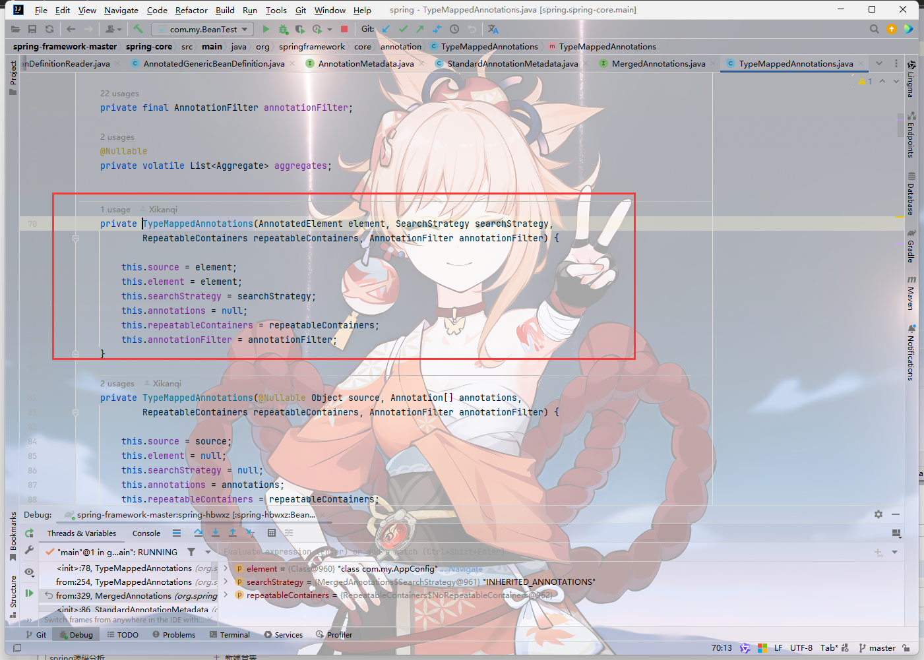Click the Debug panel Layout Settings icon
Viewport: 924px width, 660px height.
click(896, 533)
